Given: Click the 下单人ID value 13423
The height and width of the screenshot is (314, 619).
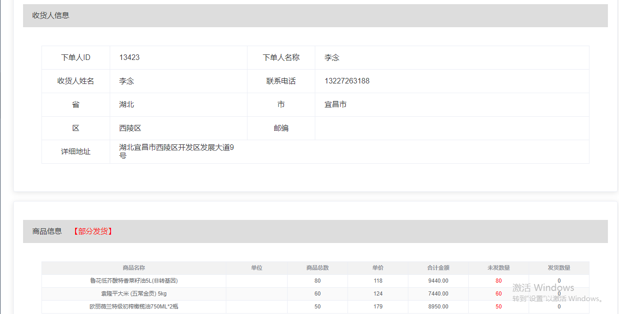Looking at the screenshot, I should 130,58.
